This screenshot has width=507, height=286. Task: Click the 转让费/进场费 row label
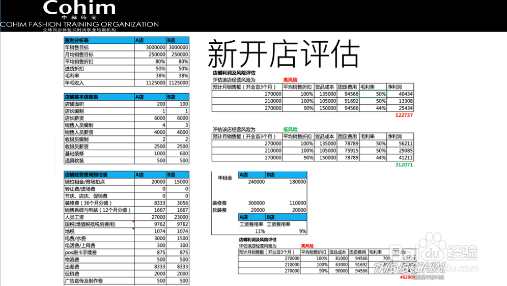pyautogui.click(x=80, y=189)
